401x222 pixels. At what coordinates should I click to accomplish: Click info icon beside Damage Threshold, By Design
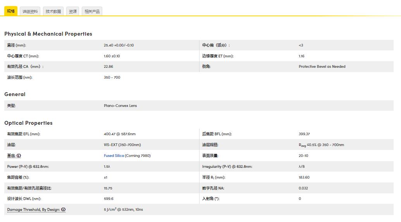tap(63, 210)
